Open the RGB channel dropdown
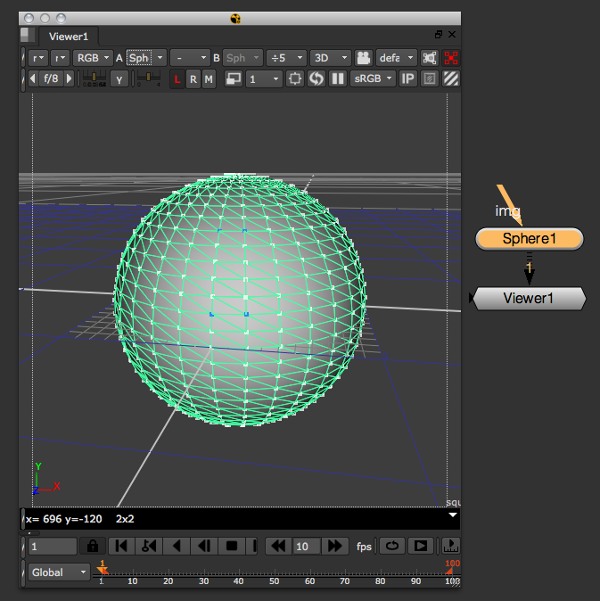Screen dimensions: 600x601 [93, 58]
